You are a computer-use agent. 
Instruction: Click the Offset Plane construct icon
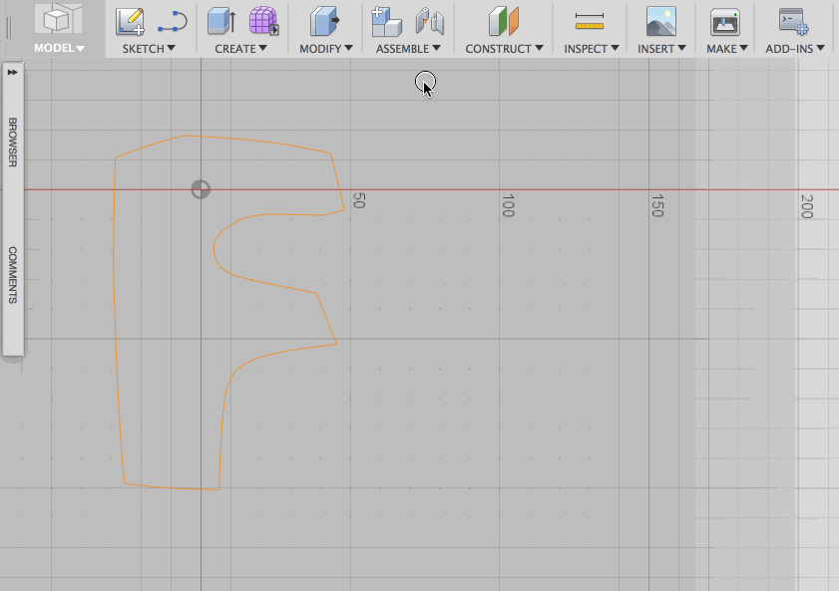pyautogui.click(x=504, y=21)
